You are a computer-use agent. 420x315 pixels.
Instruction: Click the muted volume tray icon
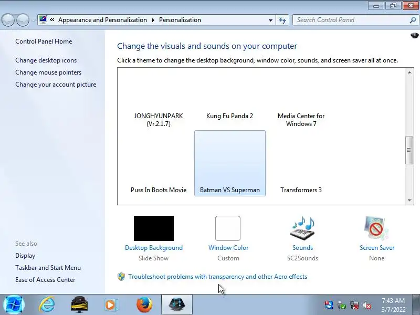point(366,305)
